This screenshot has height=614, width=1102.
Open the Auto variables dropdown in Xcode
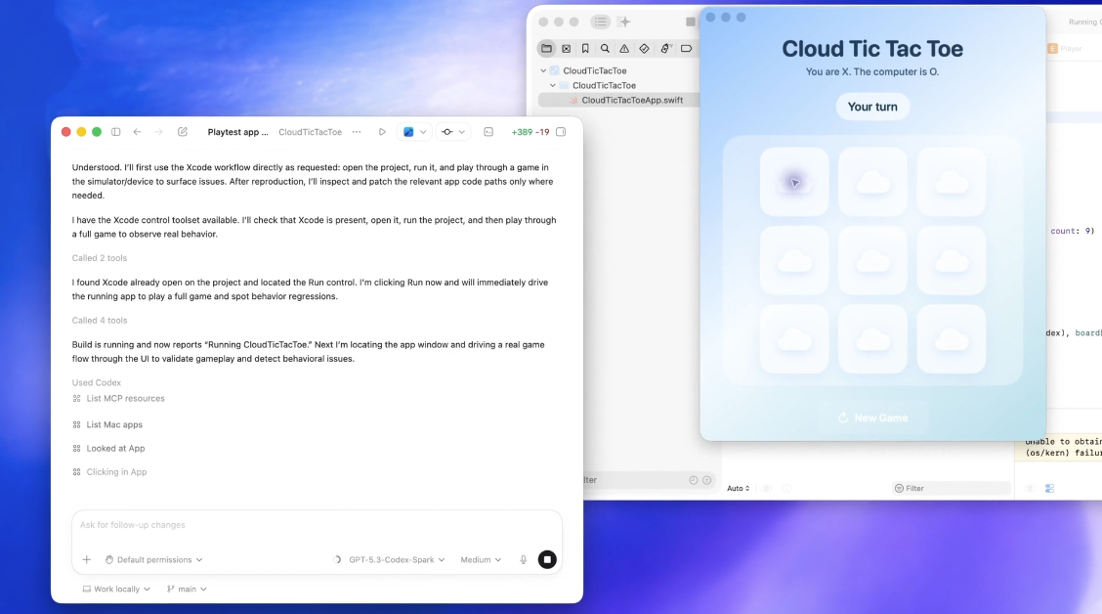pos(738,488)
